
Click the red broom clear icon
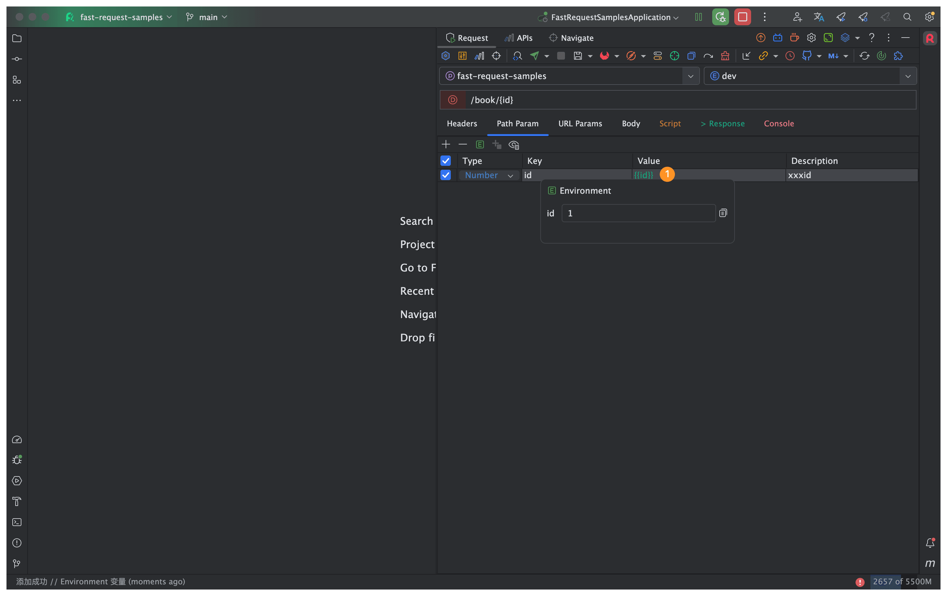coord(725,56)
